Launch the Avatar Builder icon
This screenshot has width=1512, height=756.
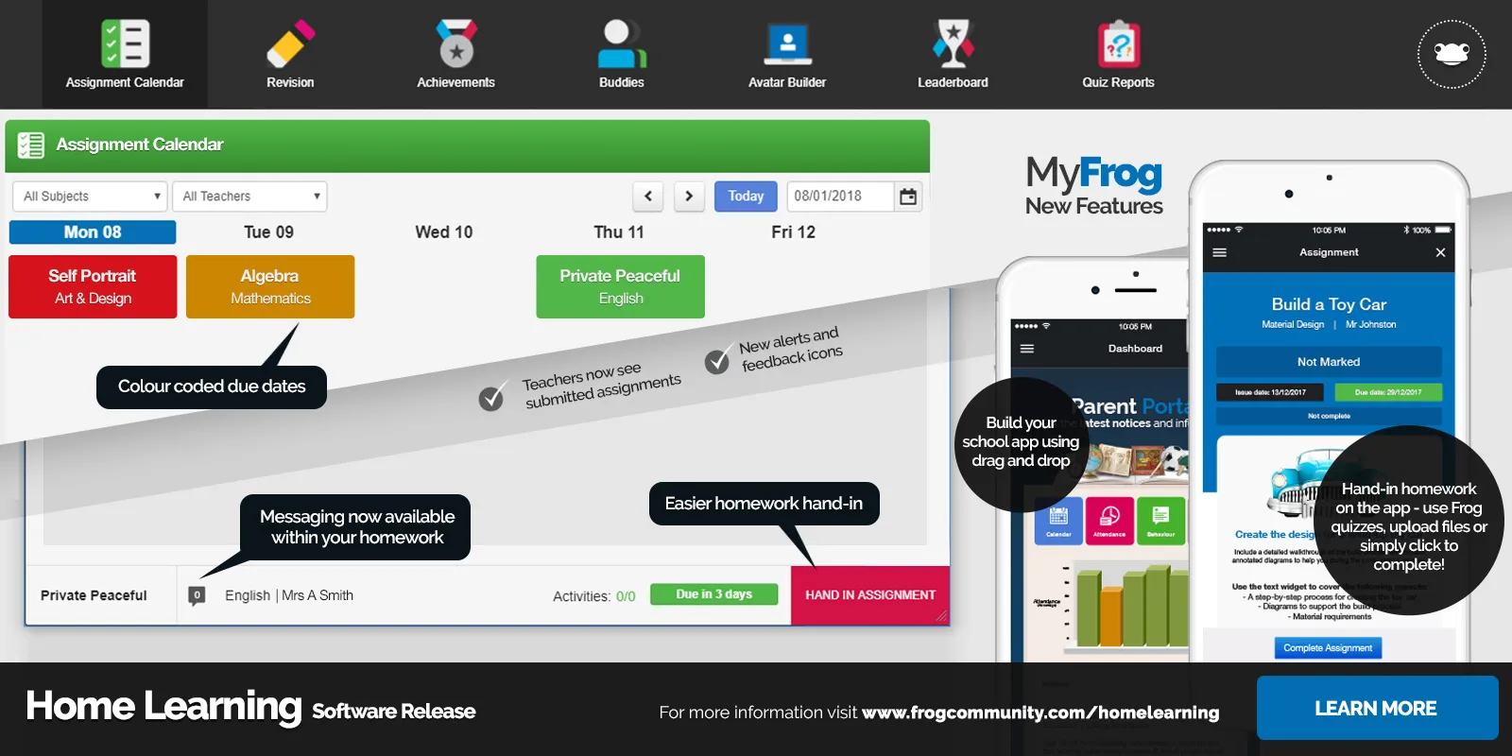pos(787,44)
